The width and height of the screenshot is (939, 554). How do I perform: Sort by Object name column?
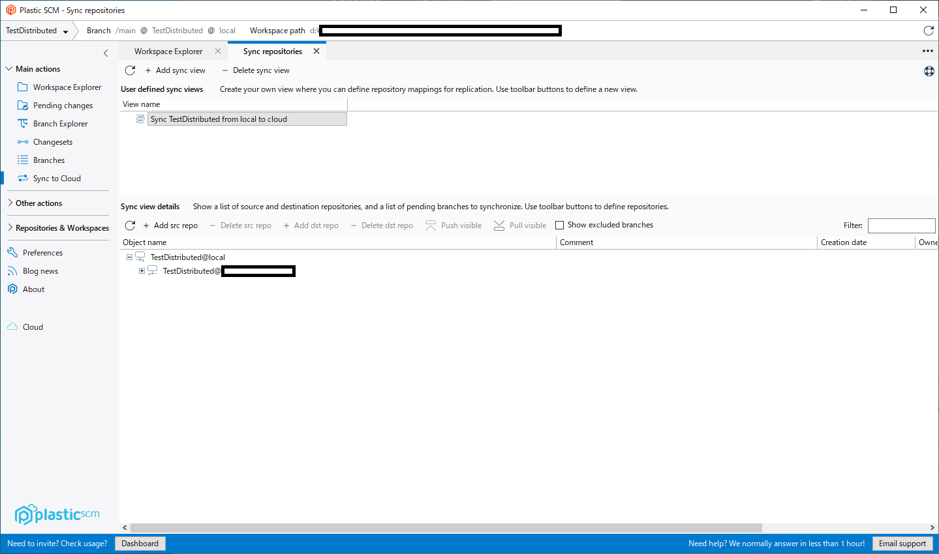[339, 242]
